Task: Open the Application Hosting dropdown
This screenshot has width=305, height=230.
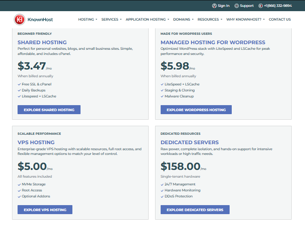Action: (x=147, y=19)
